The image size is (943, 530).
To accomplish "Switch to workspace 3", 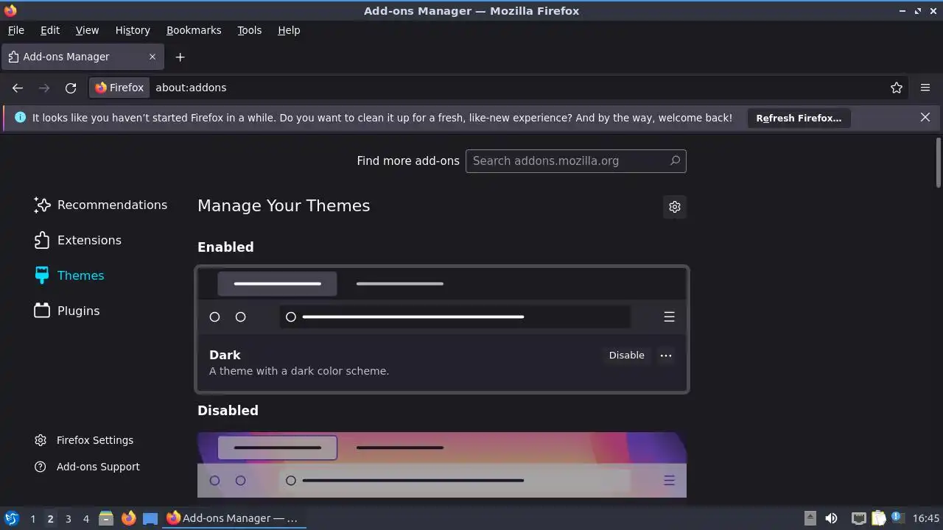I will pos(68,519).
